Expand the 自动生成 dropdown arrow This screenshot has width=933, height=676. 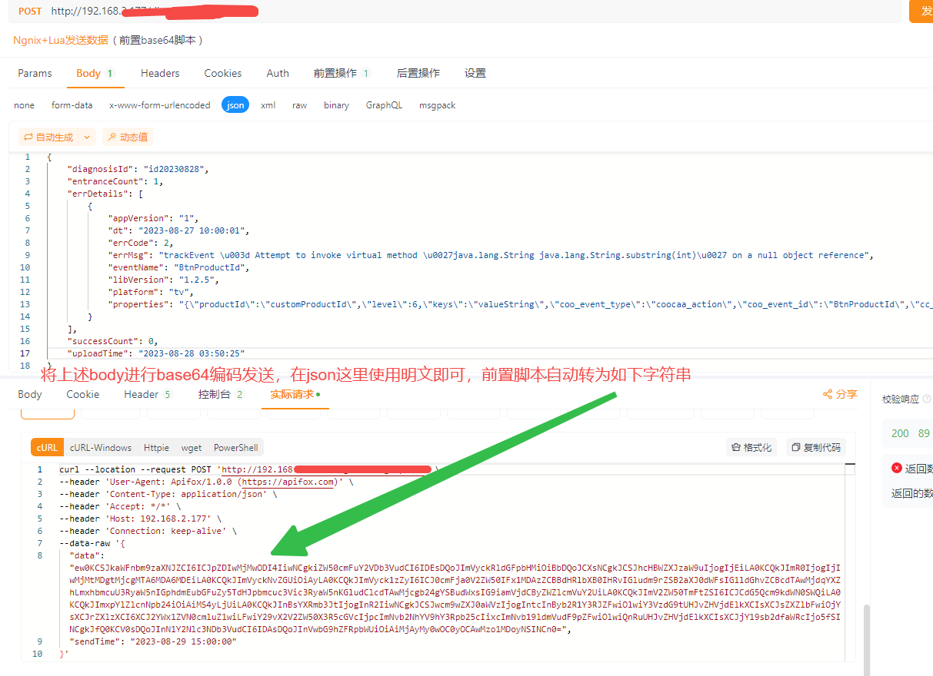(x=87, y=137)
